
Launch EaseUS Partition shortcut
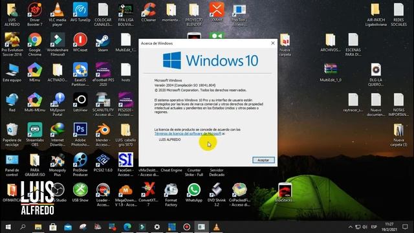pos(80,75)
